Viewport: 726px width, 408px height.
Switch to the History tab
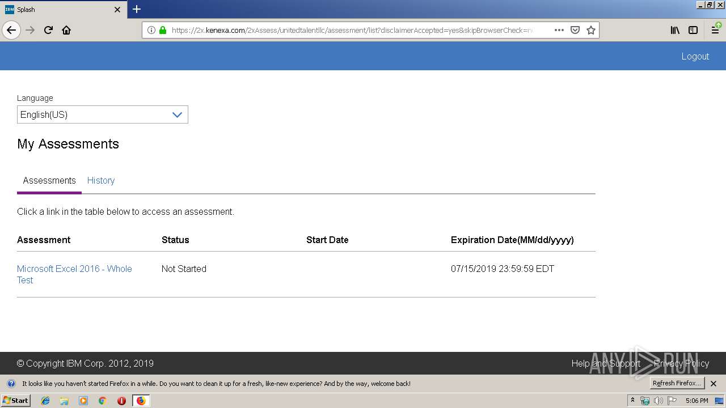pyautogui.click(x=101, y=180)
